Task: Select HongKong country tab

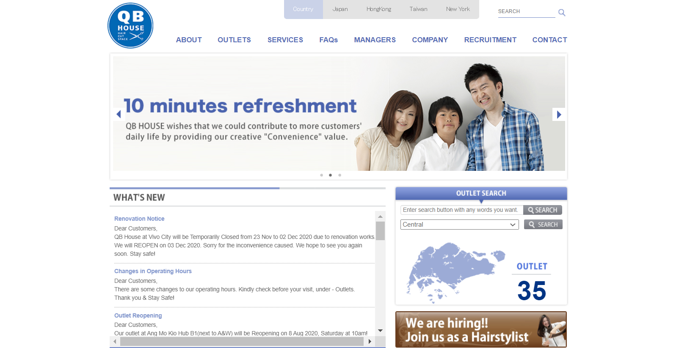Action: coord(379,9)
